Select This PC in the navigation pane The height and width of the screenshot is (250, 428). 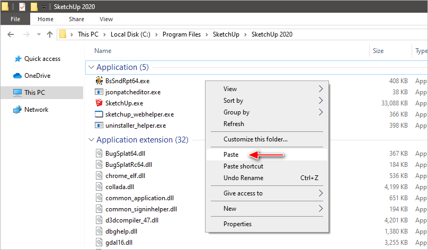pyautogui.click(x=34, y=93)
